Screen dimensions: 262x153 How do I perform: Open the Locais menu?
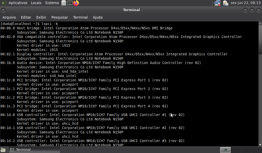(x=36, y=3)
